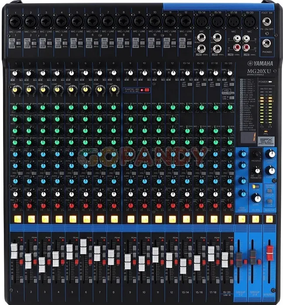Click the MG20XU model label
This screenshot has width=283, height=305.
pyautogui.click(x=259, y=71)
